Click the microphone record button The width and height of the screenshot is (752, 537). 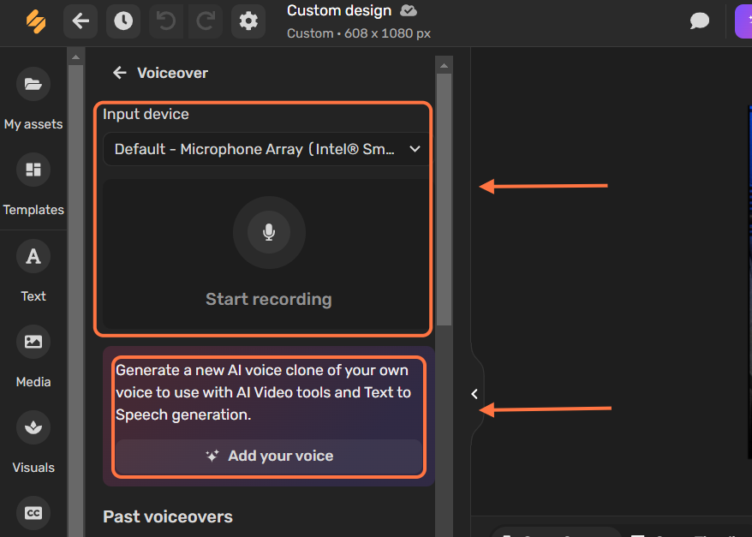tap(269, 233)
